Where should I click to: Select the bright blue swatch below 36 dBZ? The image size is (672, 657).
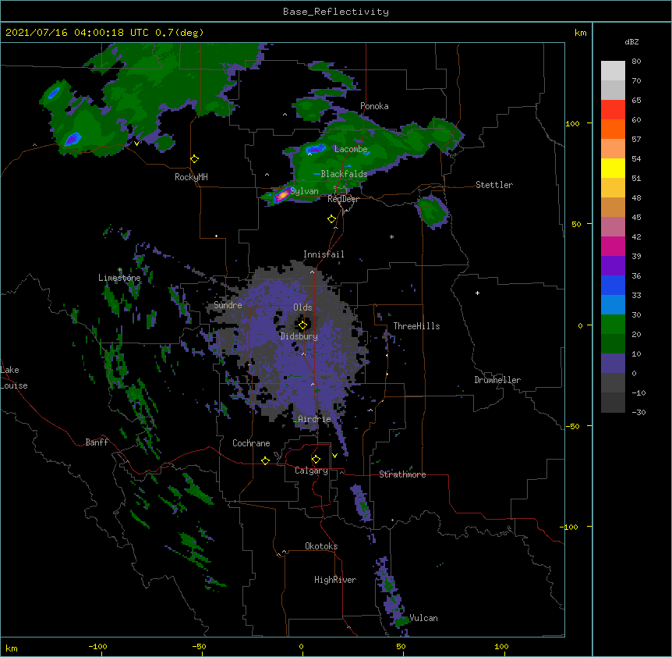click(x=613, y=285)
